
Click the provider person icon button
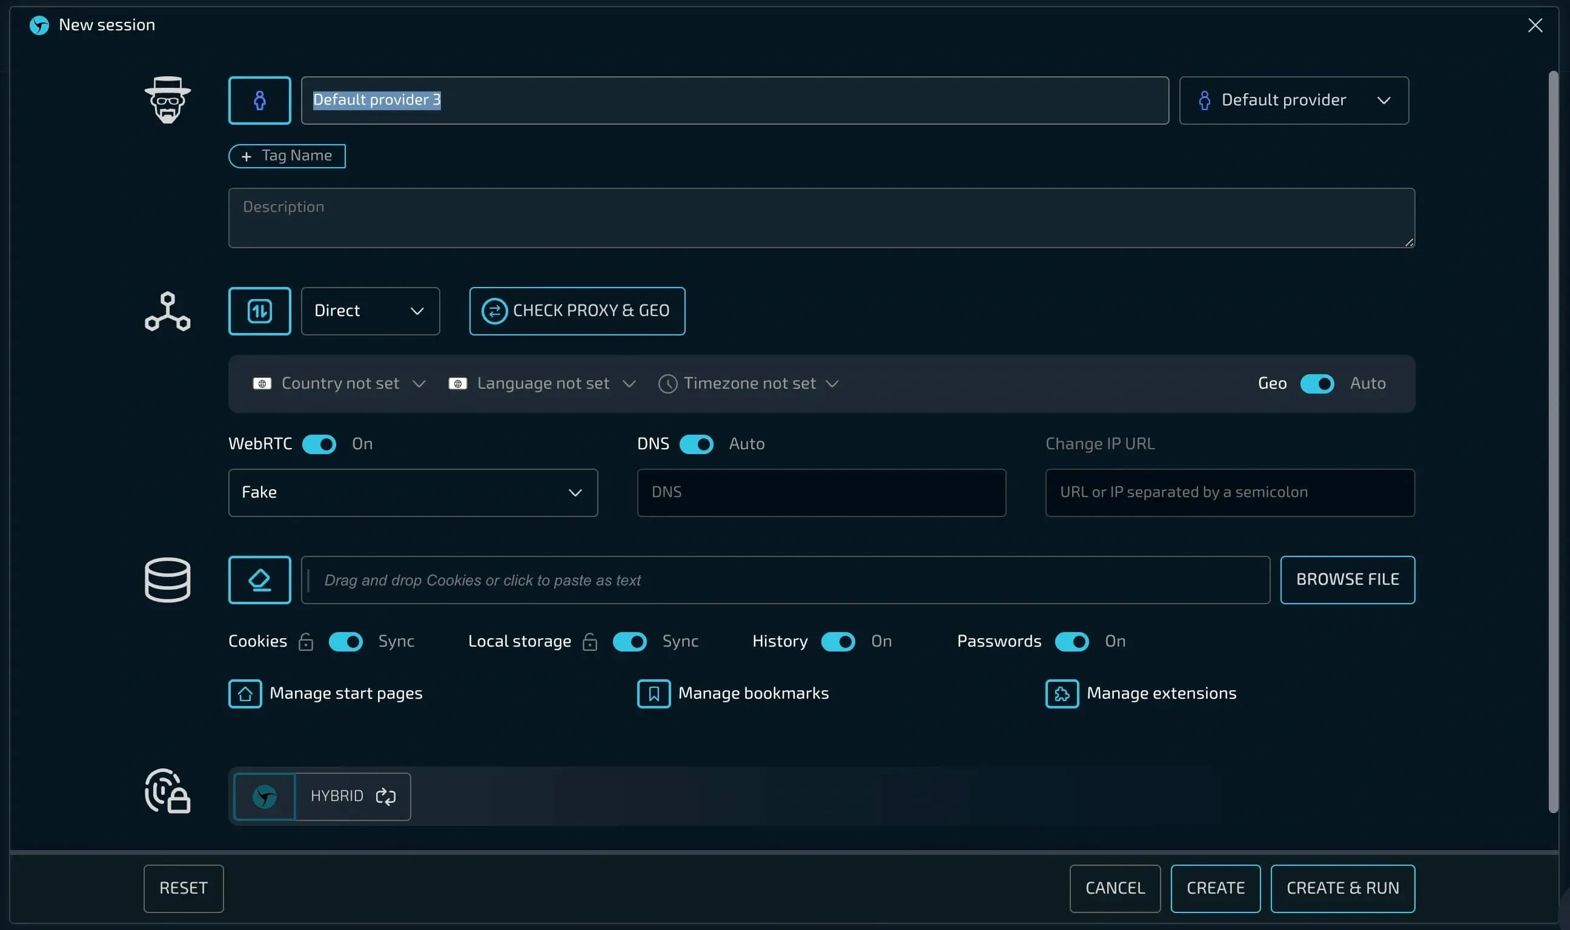(259, 101)
